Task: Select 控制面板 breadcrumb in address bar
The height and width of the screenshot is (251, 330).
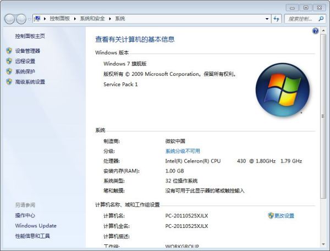Action: click(60, 19)
